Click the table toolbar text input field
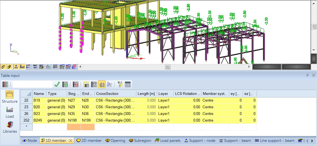The height and width of the screenshot is (146, 317). 32,84
